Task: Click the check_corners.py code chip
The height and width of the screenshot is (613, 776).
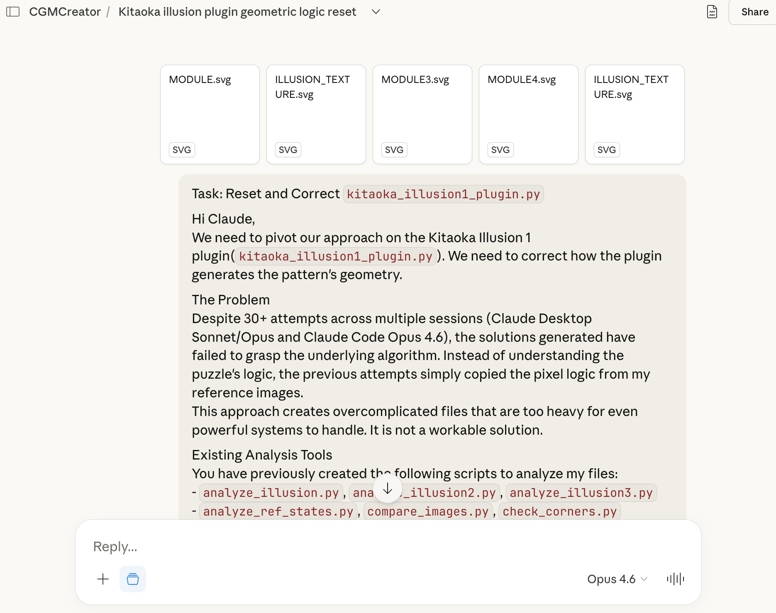Action: (559, 511)
